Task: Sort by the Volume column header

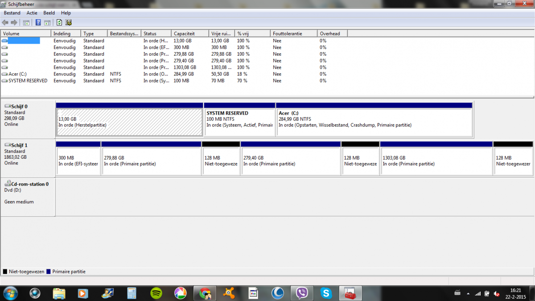Action: tap(26, 33)
